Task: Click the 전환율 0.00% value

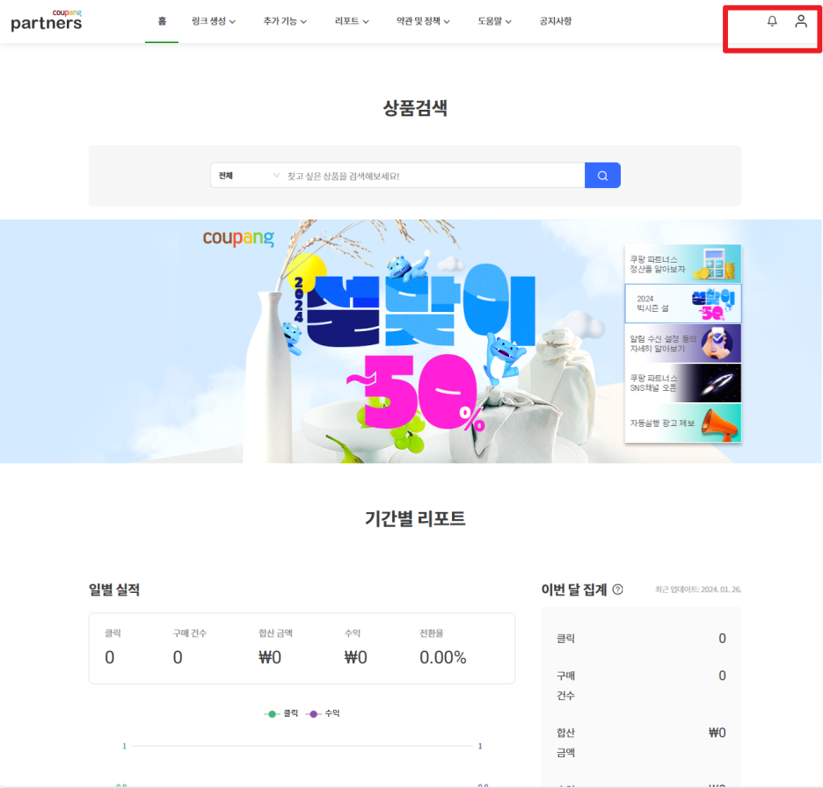Action: pos(442,657)
